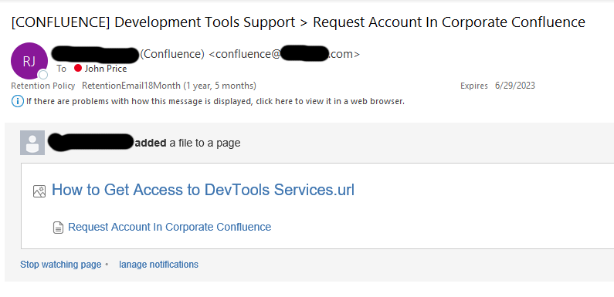Click the view in web browser info message
The height and width of the screenshot is (297, 614).
[215, 101]
